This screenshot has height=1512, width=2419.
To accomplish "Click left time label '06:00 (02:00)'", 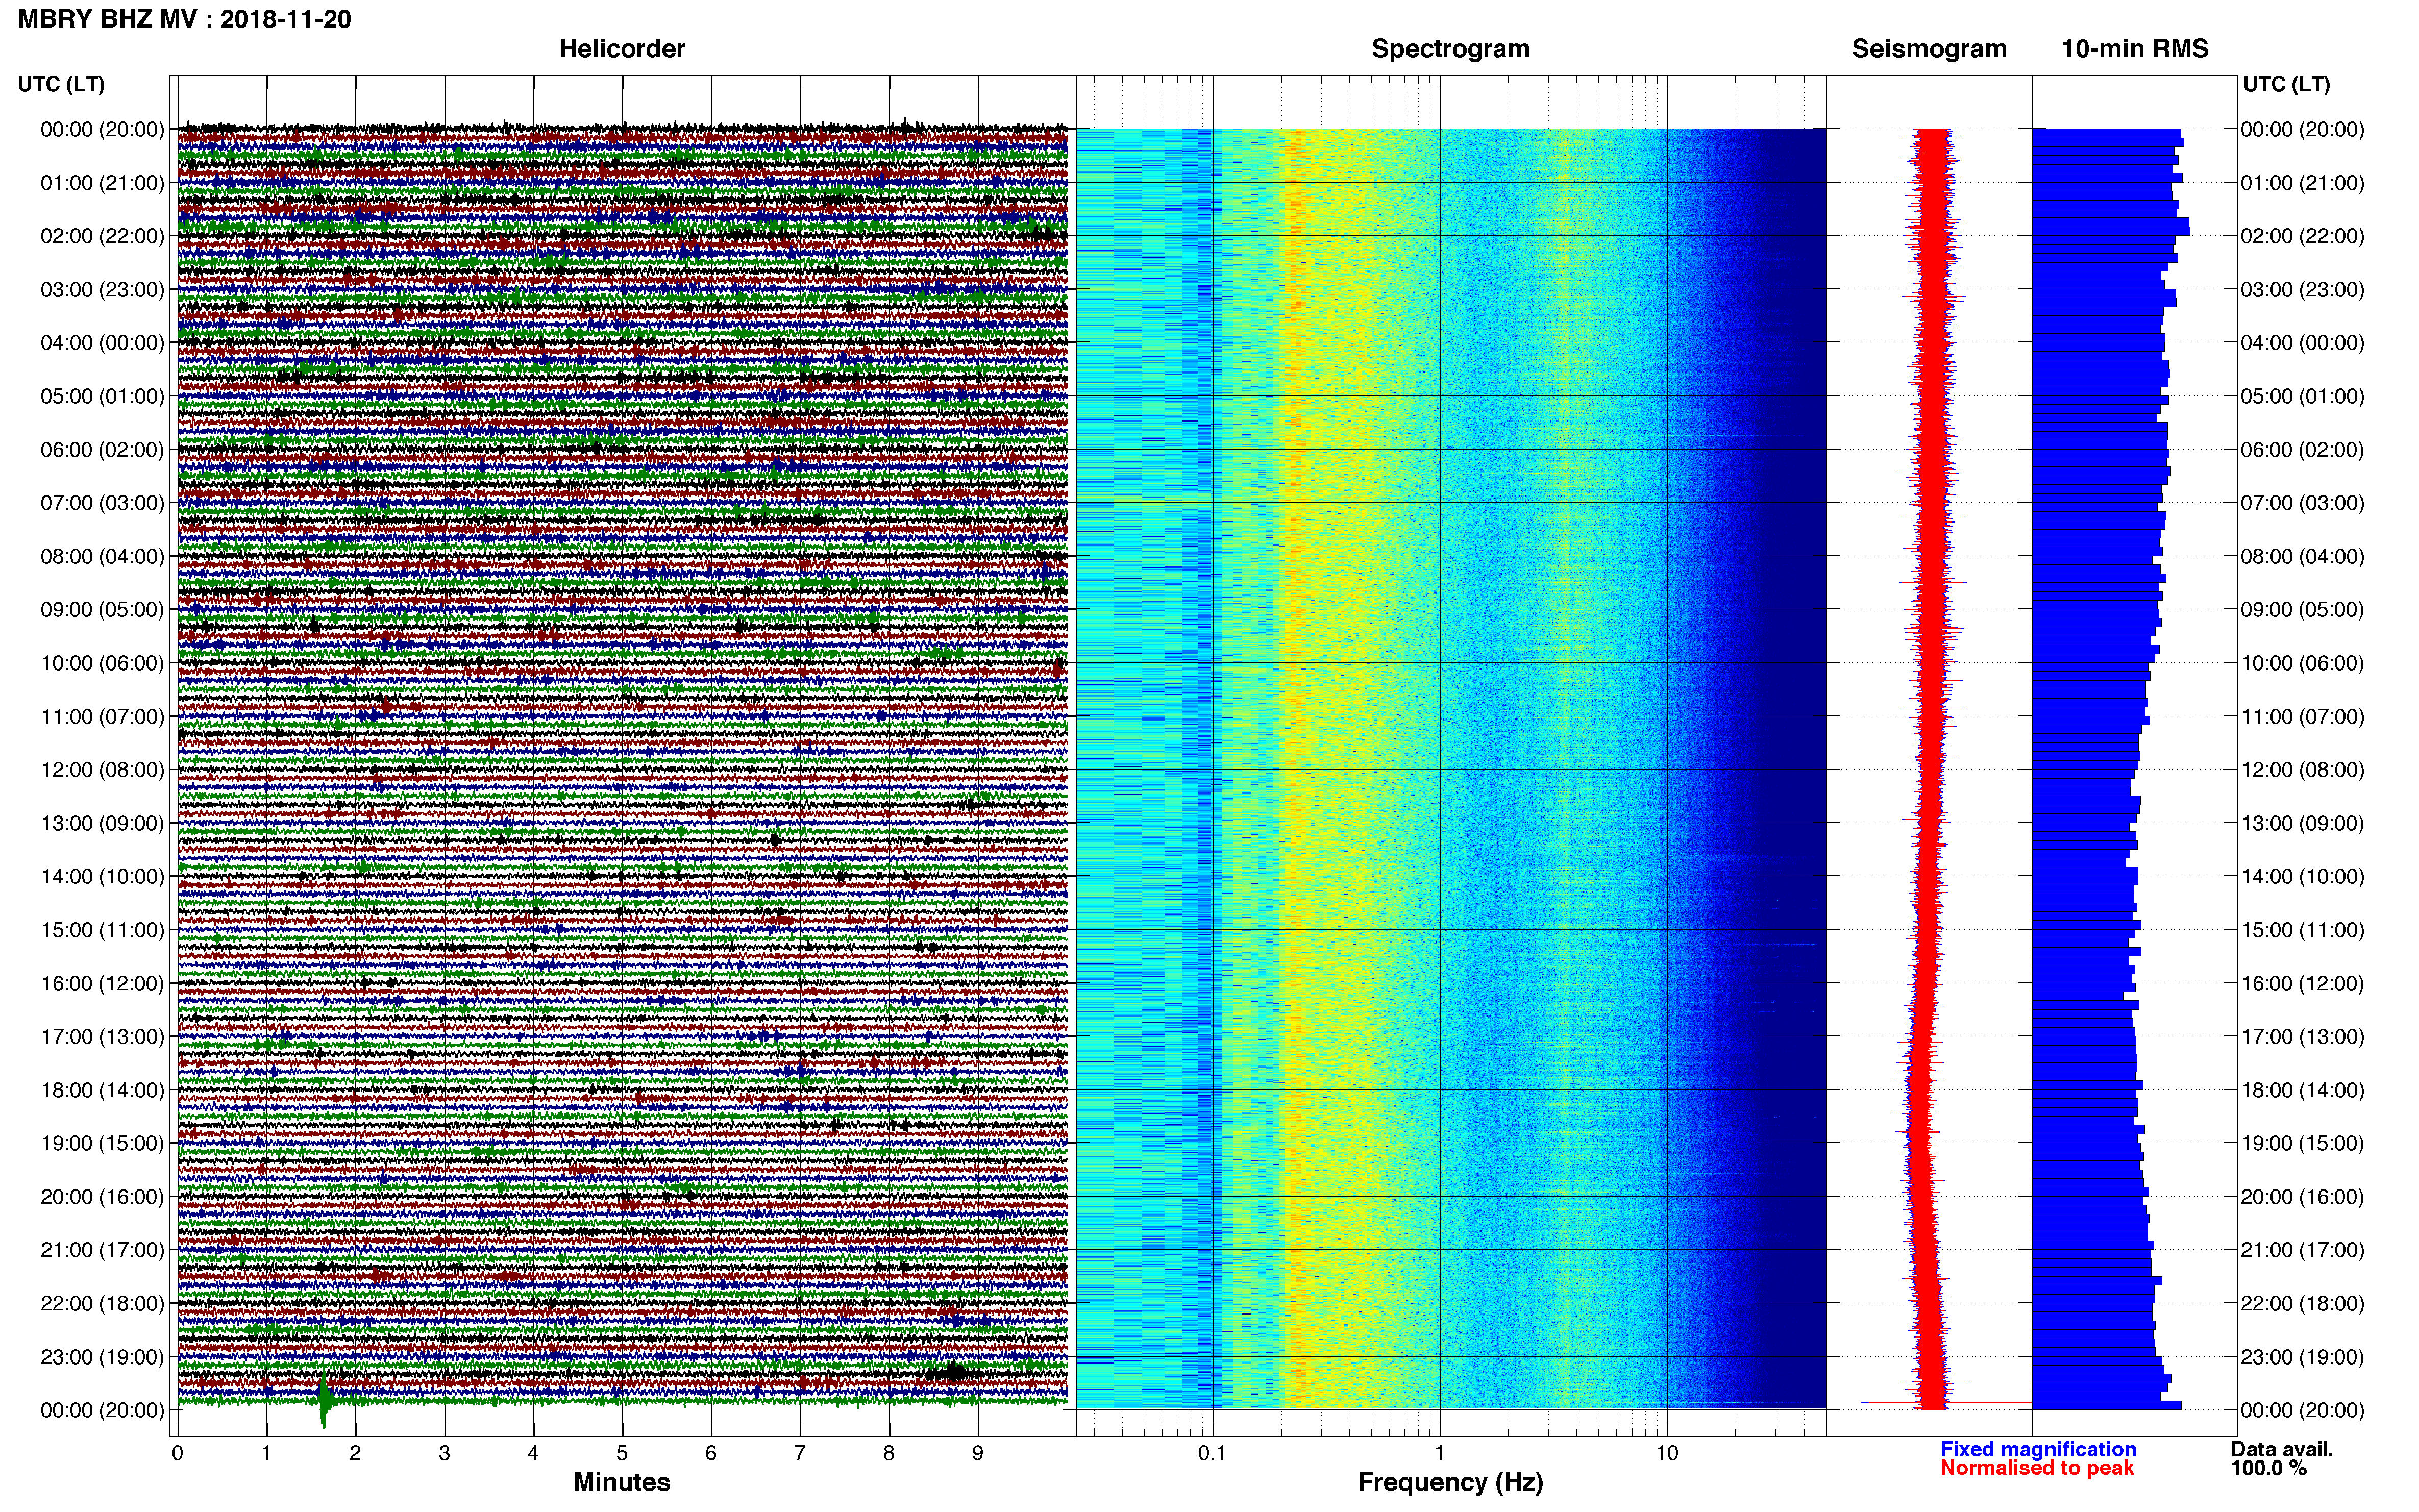I will [102, 450].
